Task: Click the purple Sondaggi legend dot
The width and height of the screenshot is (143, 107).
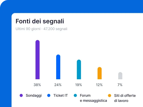Action: coord(21,96)
